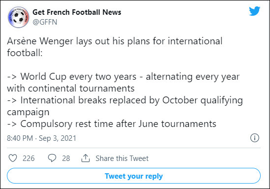Click the Tweet your reply button
The width and height of the screenshot is (270, 189).
coord(134,176)
